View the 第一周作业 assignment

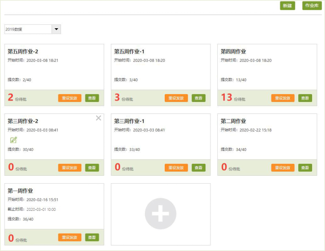point(92,238)
